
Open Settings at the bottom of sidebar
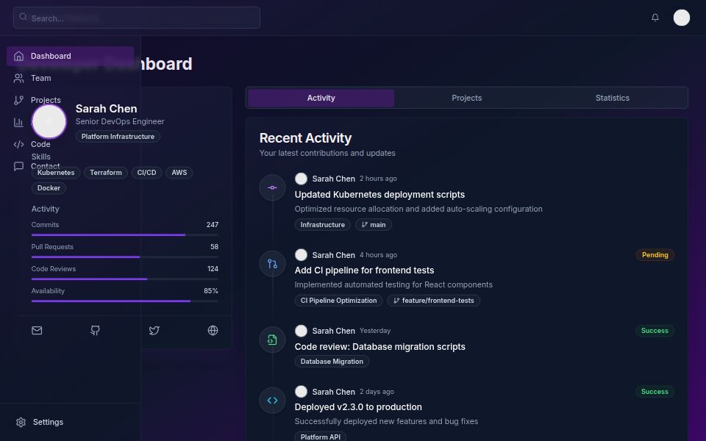click(x=40, y=422)
